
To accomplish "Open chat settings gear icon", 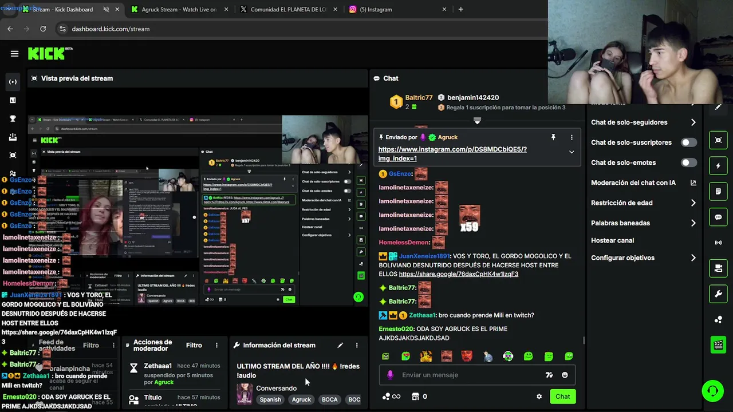I will coord(539,397).
